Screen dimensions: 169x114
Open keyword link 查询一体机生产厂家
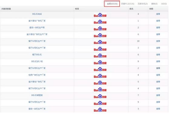(x=37, y=109)
